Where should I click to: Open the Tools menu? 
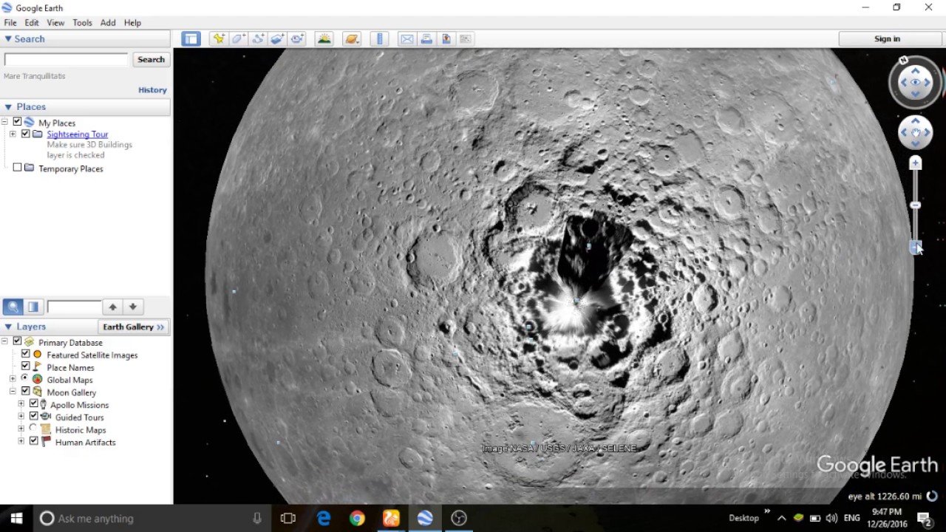click(82, 23)
